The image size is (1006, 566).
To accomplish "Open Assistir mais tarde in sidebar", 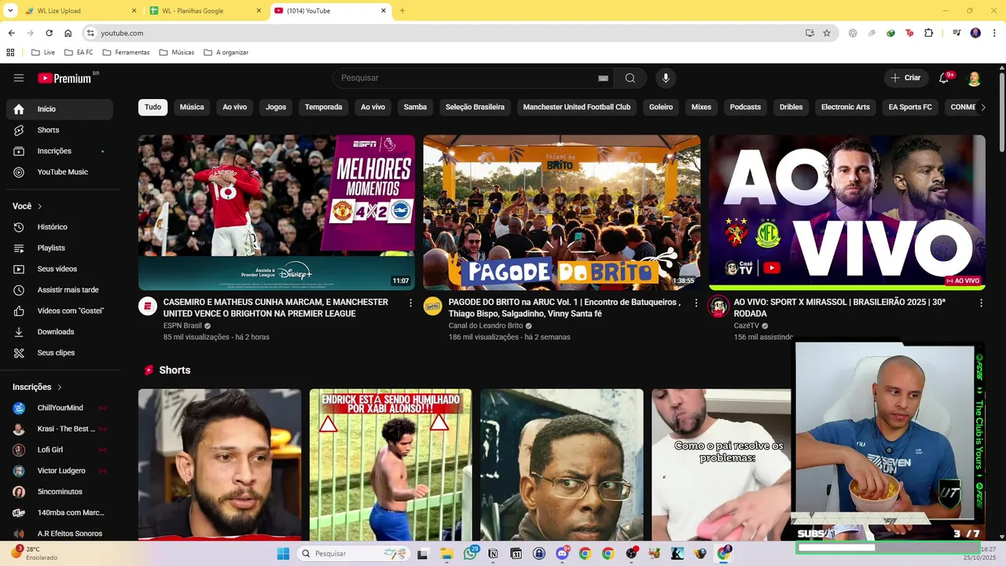I will pos(60,290).
